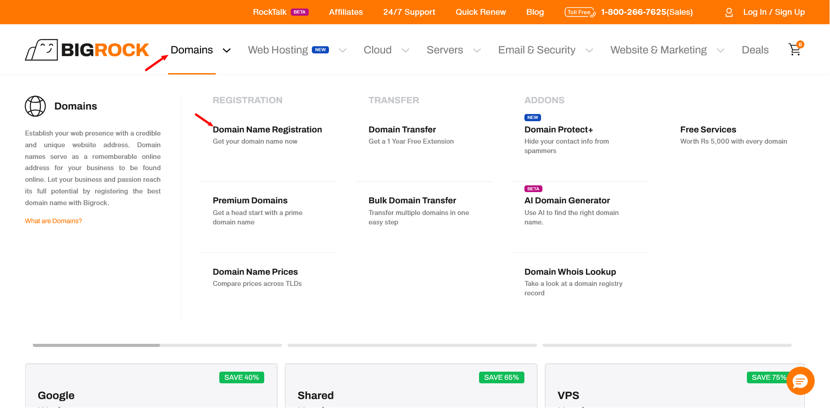Click 'Compare prices across TLDs' text

click(257, 284)
